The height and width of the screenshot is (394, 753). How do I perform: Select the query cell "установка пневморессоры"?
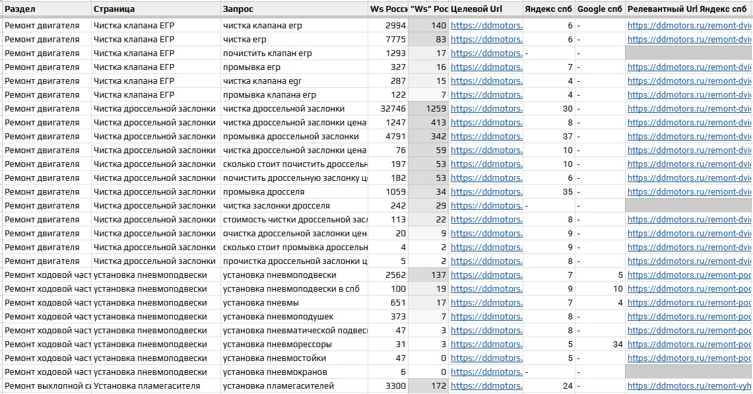[294, 345]
